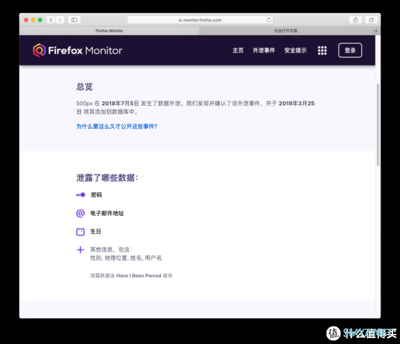Click the 总览 heading
This screenshot has width=400, height=344.
pos(85,87)
